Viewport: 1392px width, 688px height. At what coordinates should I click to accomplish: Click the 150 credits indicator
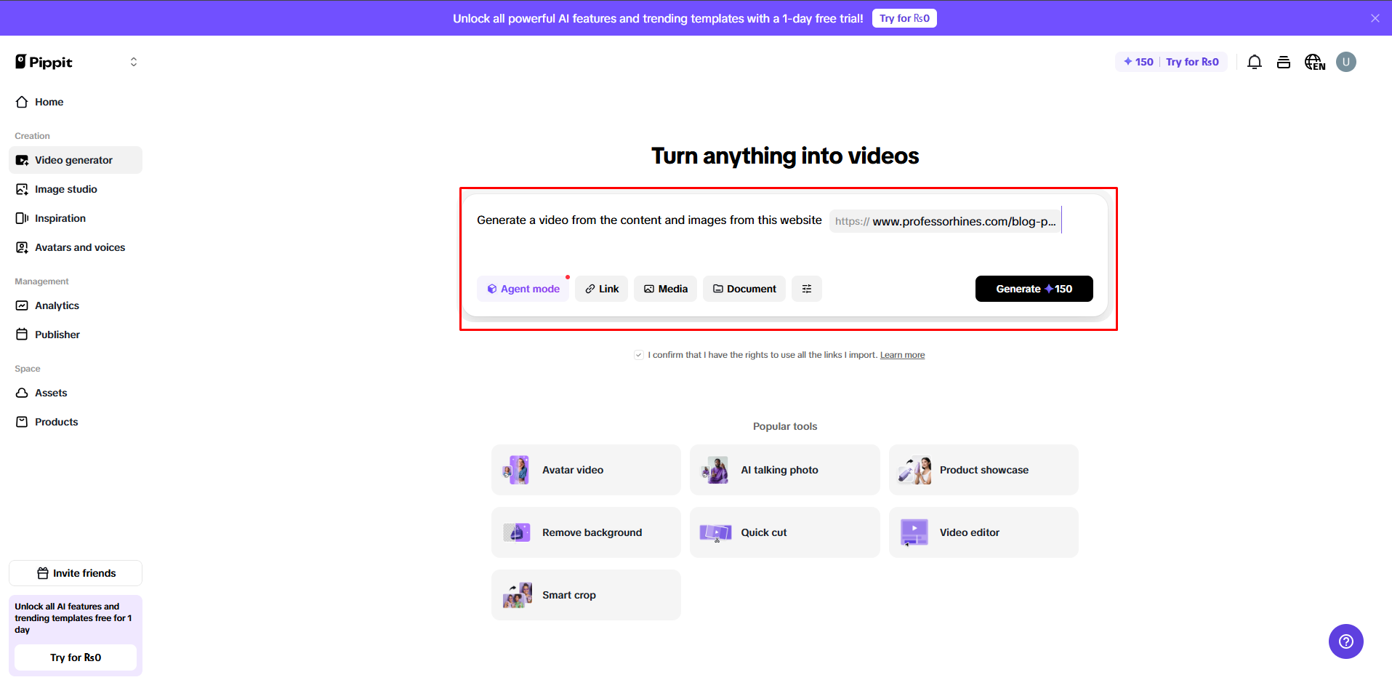click(x=1138, y=62)
